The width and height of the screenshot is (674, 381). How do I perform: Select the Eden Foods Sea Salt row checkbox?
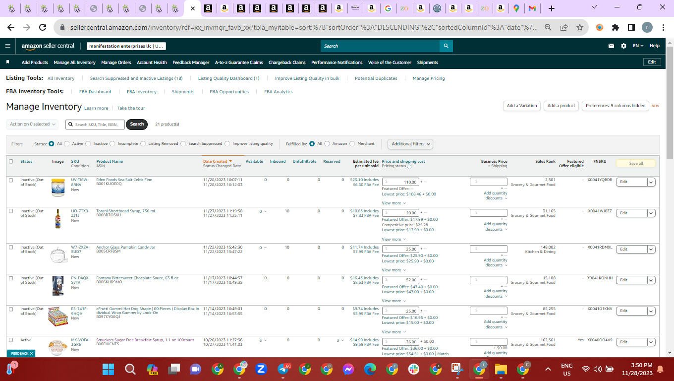[11, 180]
